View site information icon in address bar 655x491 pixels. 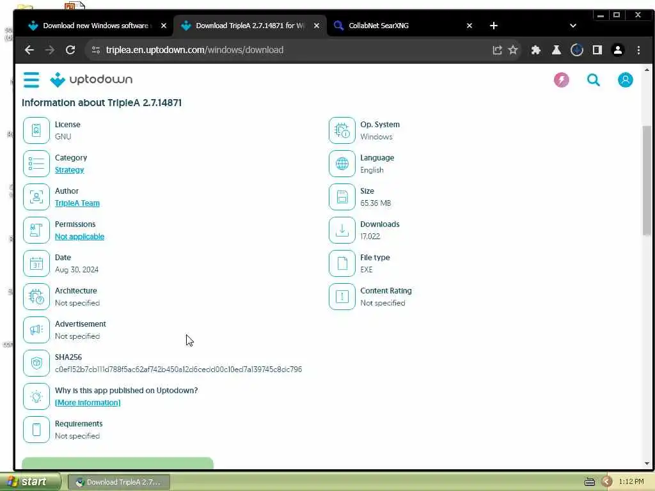coord(96,50)
